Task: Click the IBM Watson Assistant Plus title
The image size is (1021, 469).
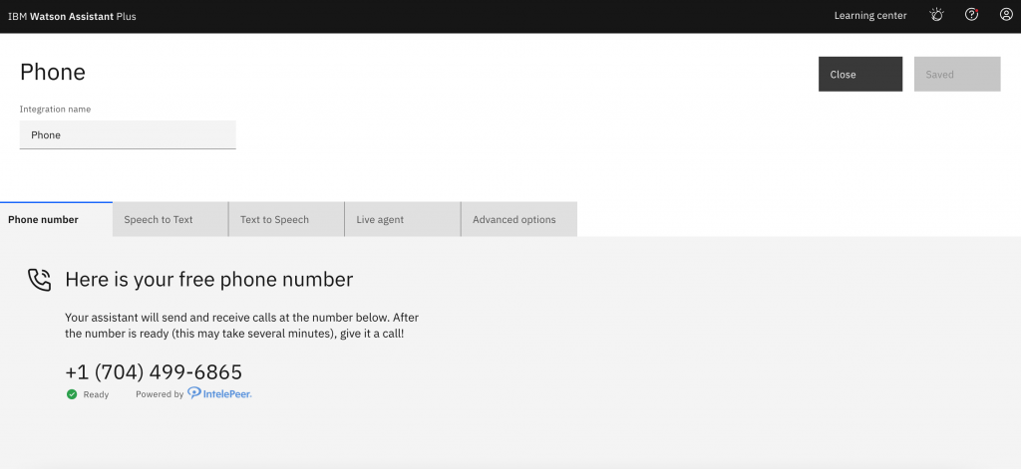Action: 72,16
